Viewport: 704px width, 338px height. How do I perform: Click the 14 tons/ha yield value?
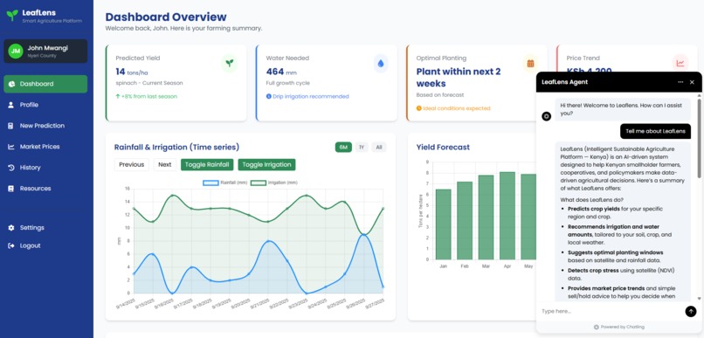click(131, 72)
